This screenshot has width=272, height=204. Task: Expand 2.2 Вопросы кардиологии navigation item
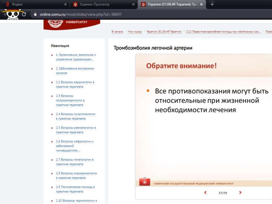point(75,84)
